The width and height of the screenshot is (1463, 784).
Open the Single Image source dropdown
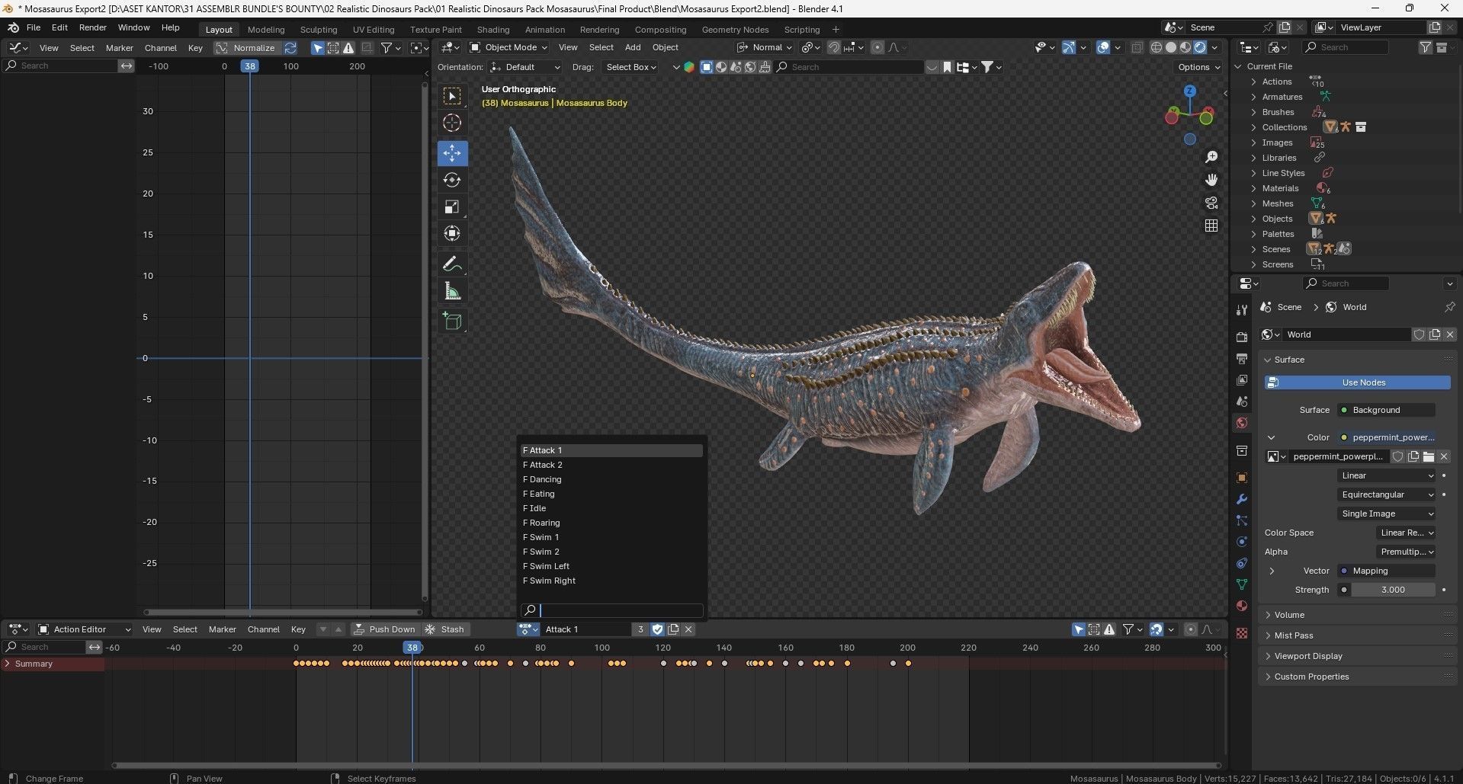click(1387, 514)
